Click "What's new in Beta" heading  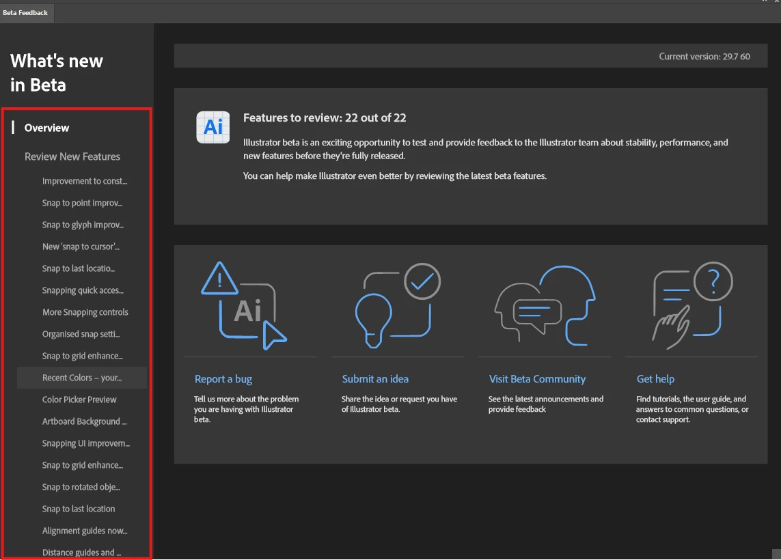[x=56, y=72]
